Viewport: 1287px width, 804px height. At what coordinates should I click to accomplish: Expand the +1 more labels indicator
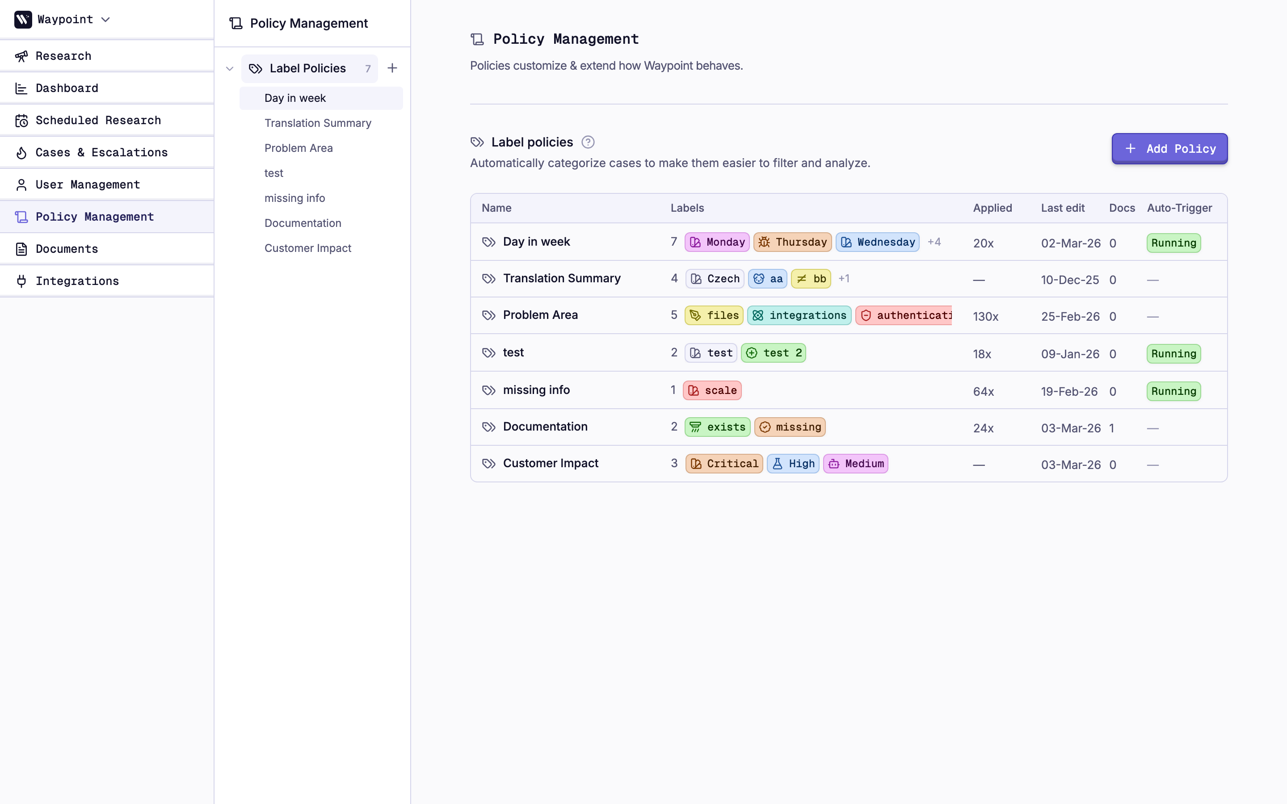(x=844, y=279)
